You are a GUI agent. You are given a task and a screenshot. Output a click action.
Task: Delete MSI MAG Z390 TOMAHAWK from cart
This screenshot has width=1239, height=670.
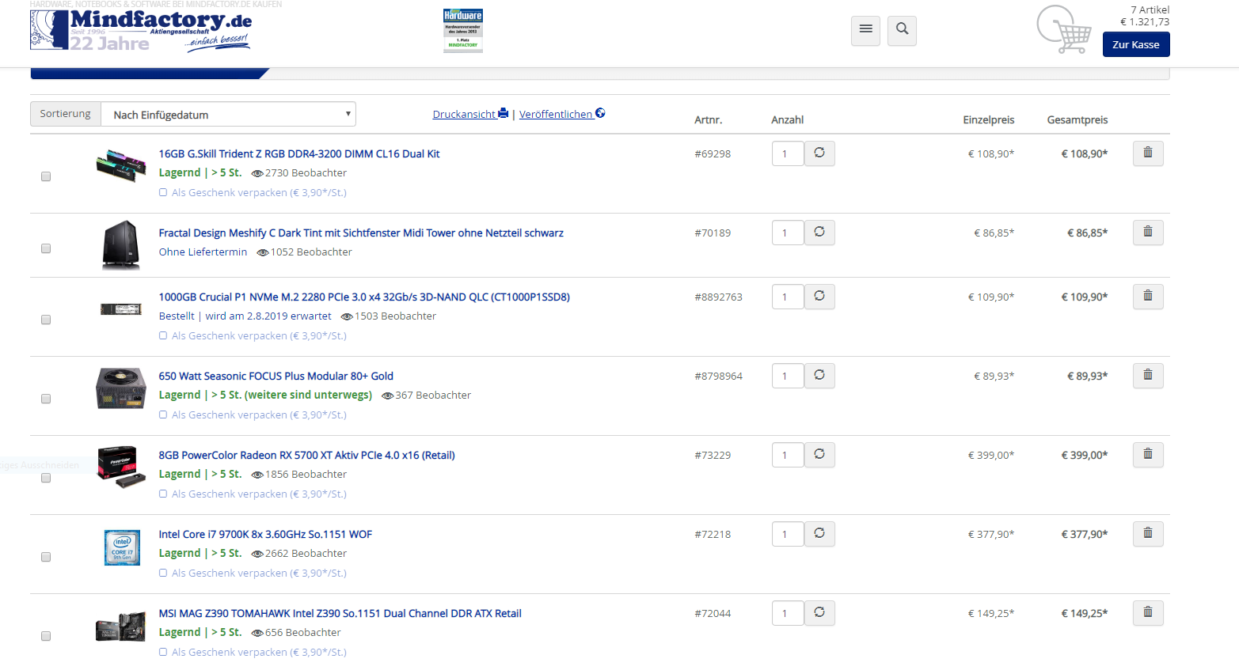click(1148, 612)
